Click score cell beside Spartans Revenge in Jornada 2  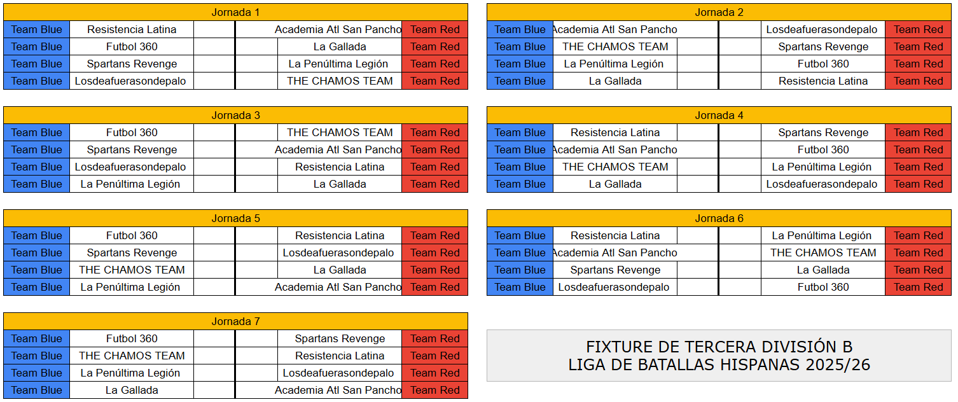tap(740, 46)
